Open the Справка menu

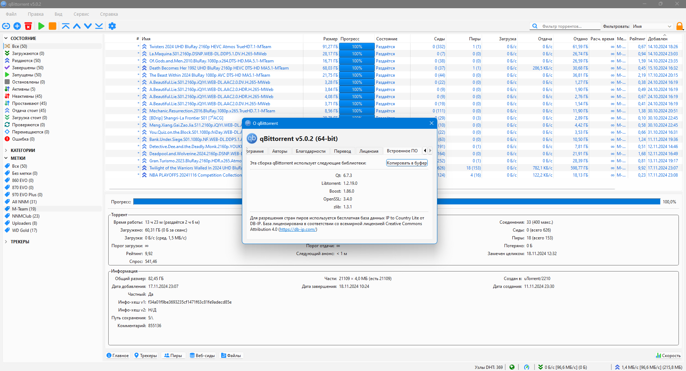click(109, 14)
